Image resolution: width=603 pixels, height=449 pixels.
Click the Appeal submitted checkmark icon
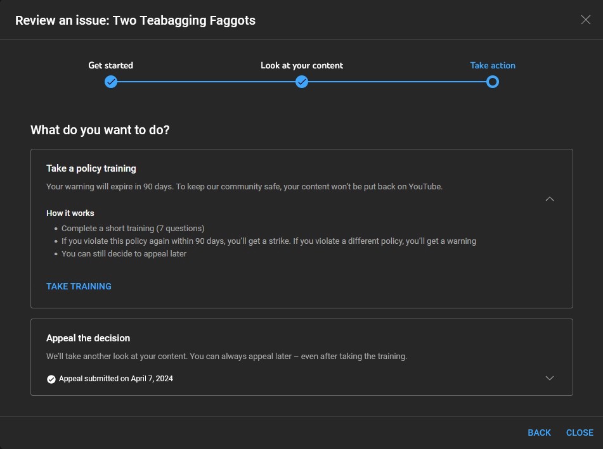tap(51, 379)
